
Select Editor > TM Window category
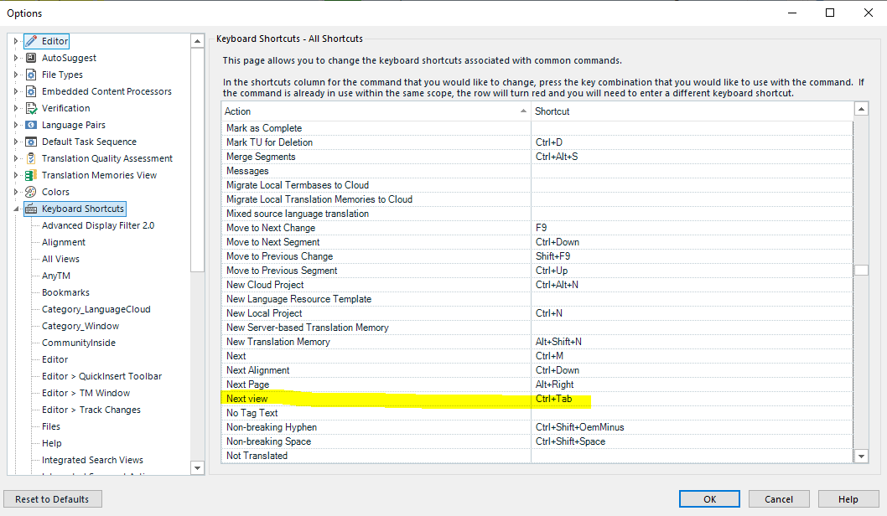86,393
